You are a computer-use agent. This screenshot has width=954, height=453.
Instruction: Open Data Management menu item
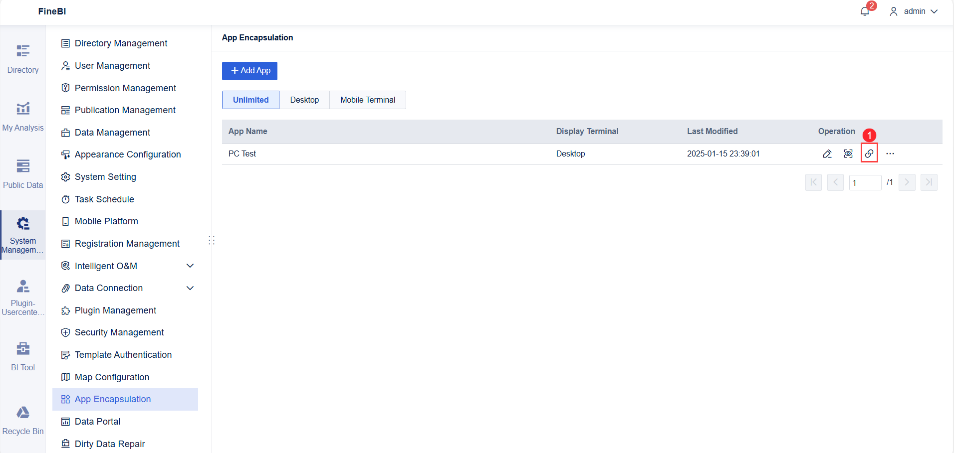(125, 133)
